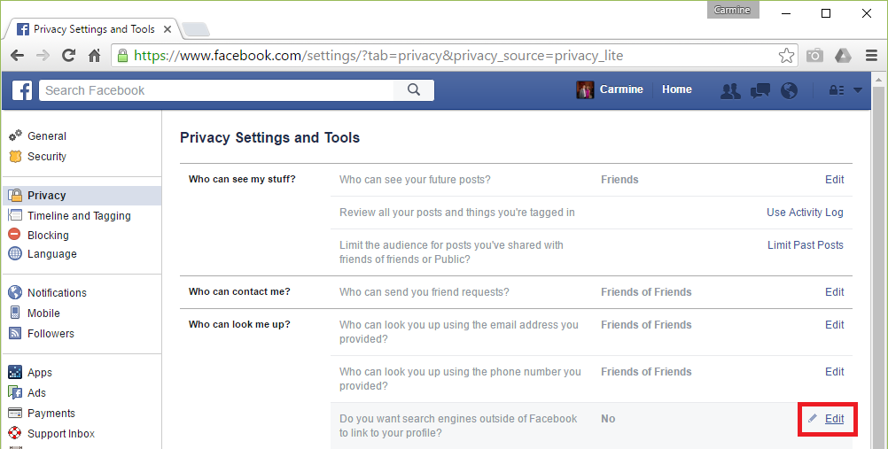
Task: Click the Google Drive extension icon
Action: tap(844, 56)
